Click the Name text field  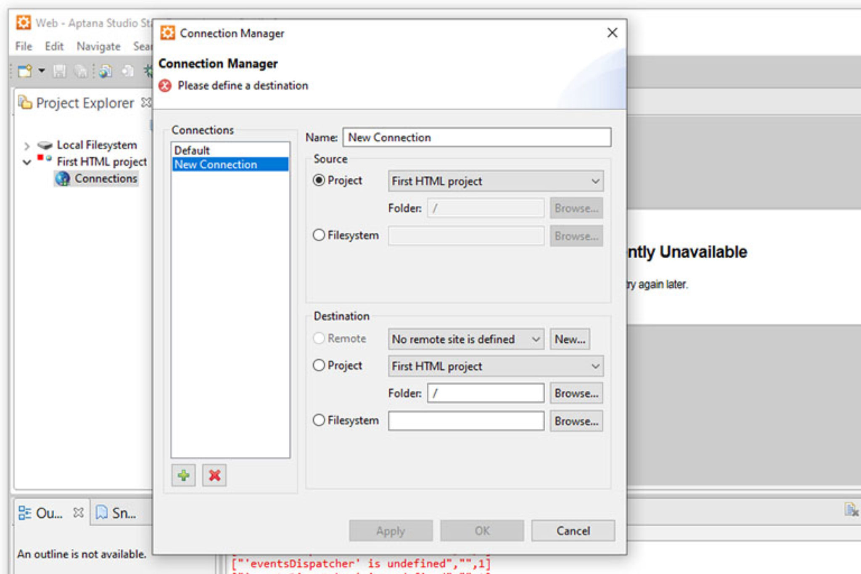[477, 137]
